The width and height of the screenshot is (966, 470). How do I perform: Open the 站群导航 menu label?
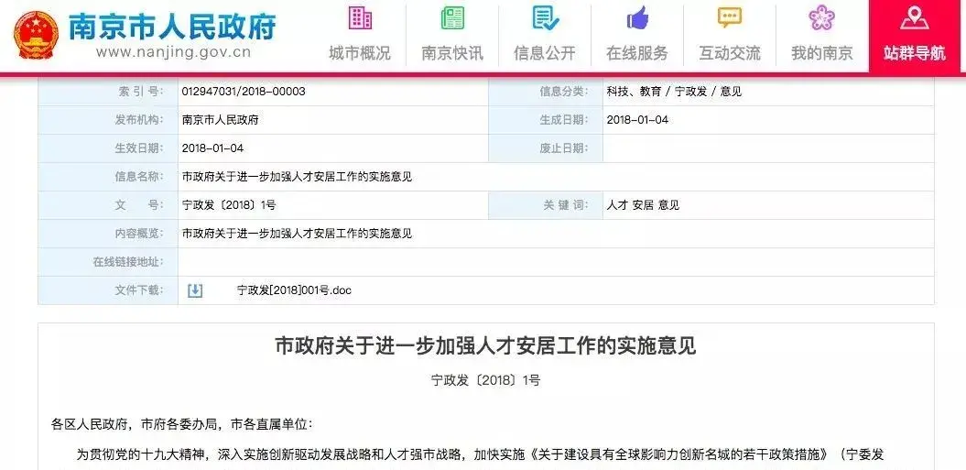coord(914,53)
